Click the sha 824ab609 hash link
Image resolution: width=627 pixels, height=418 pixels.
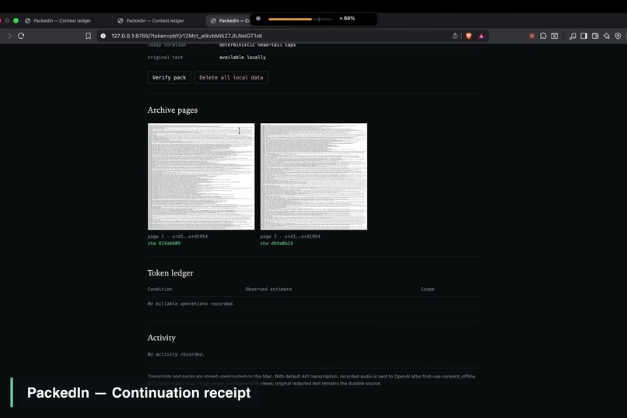164,243
